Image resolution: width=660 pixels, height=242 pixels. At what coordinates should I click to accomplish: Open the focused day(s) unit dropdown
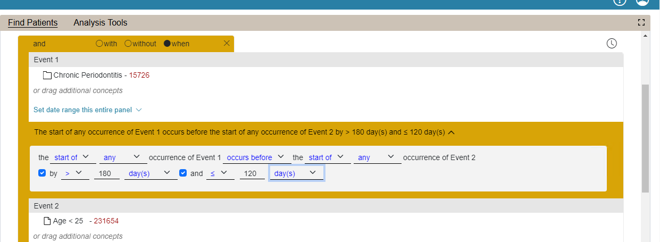(296, 173)
